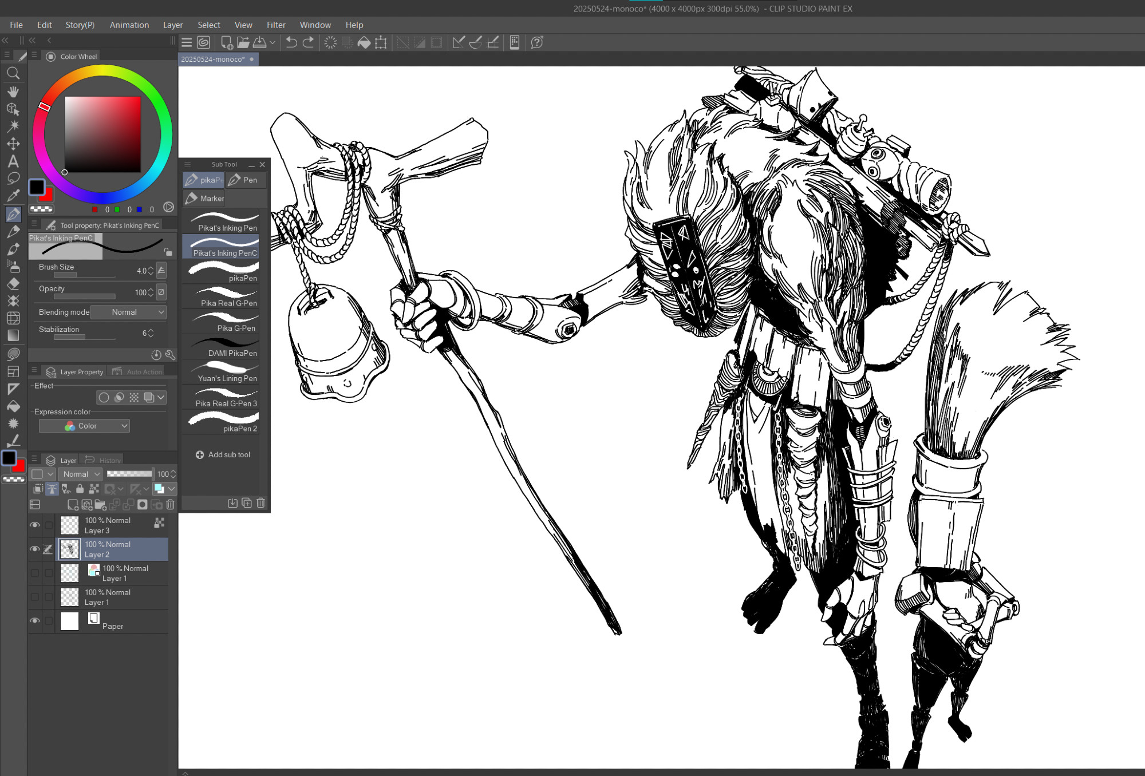The width and height of the screenshot is (1145, 776).
Task: Apply Scale/Rotate transform from command bar
Action: [381, 42]
